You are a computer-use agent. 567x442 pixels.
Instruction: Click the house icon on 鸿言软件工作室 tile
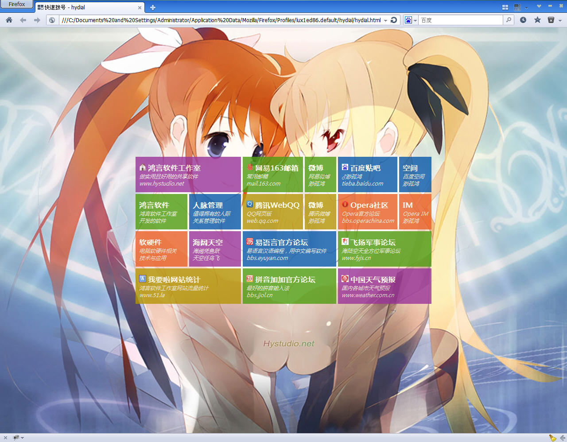coord(143,167)
